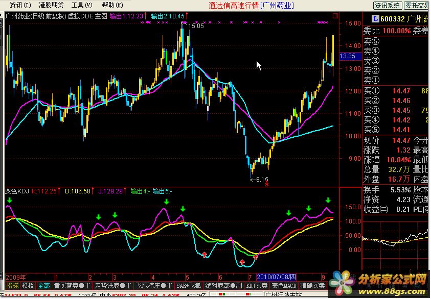Viewport: 431px width, 299px height.
Task: Click the 广州药业(日线.前复权) chart title
Action: tap(36, 16)
